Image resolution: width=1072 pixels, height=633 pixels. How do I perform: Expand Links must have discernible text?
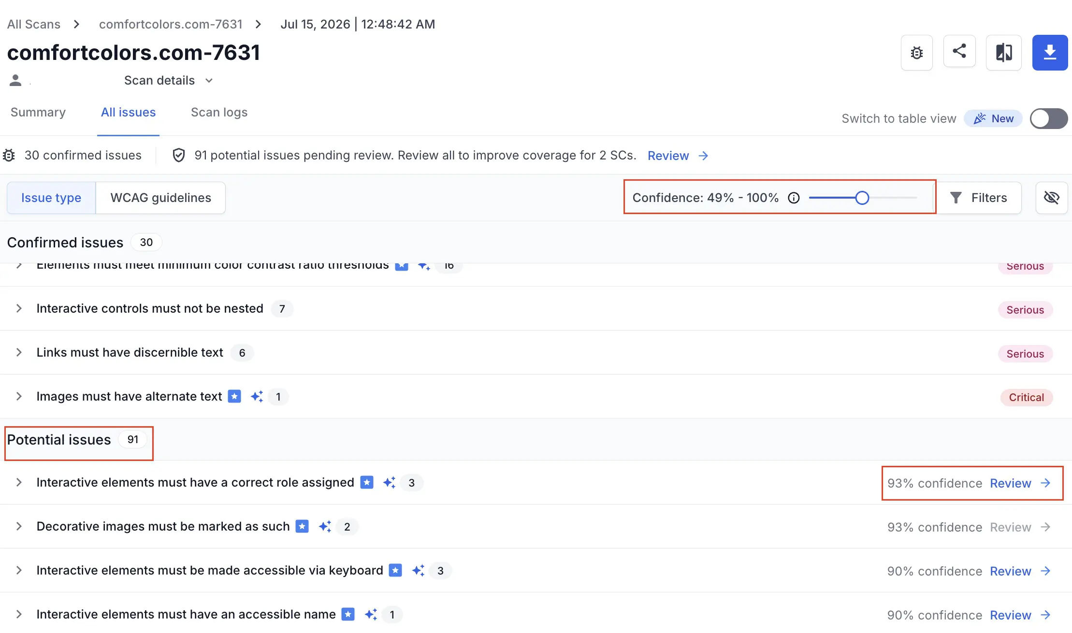tap(19, 352)
